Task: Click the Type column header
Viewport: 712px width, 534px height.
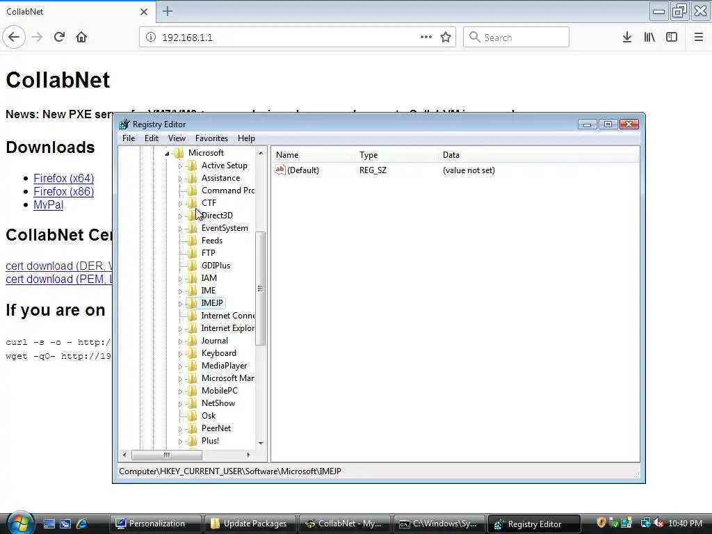Action: (x=397, y=155)
